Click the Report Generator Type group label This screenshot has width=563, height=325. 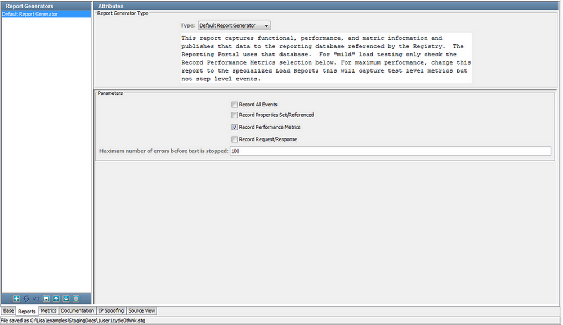coord(123,13)
